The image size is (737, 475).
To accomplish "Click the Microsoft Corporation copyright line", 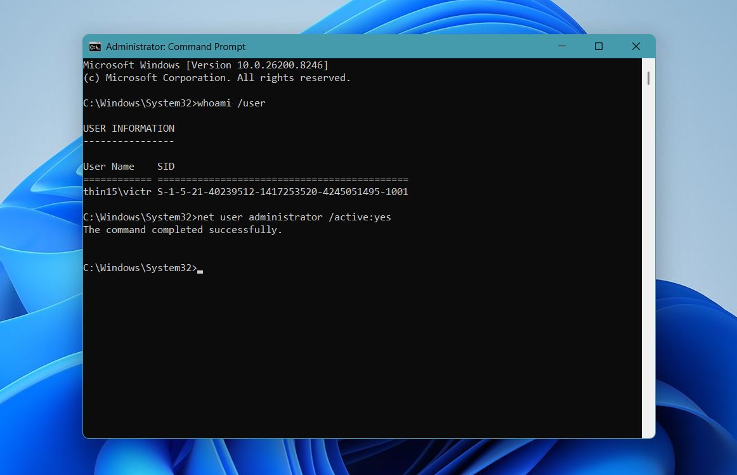I will (x=217, y=78).
